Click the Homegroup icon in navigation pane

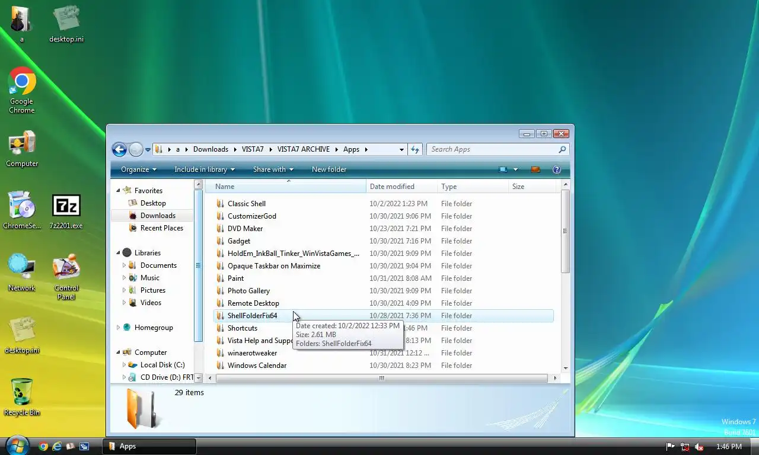[x=127, y=328]
